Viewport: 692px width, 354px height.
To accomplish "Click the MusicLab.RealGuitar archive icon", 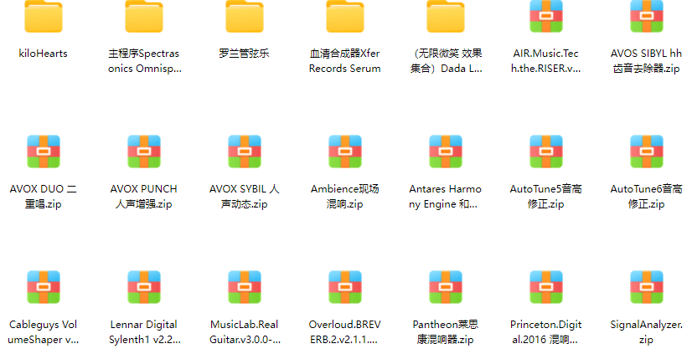I will click(x=245, y=287).
